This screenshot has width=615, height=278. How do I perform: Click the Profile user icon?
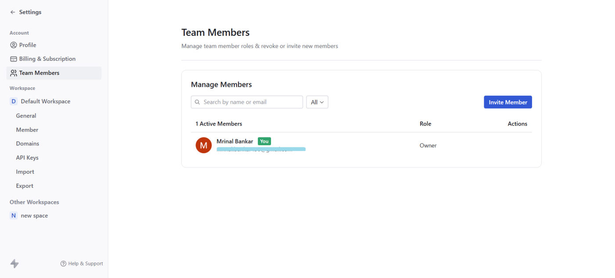[14, 45]
